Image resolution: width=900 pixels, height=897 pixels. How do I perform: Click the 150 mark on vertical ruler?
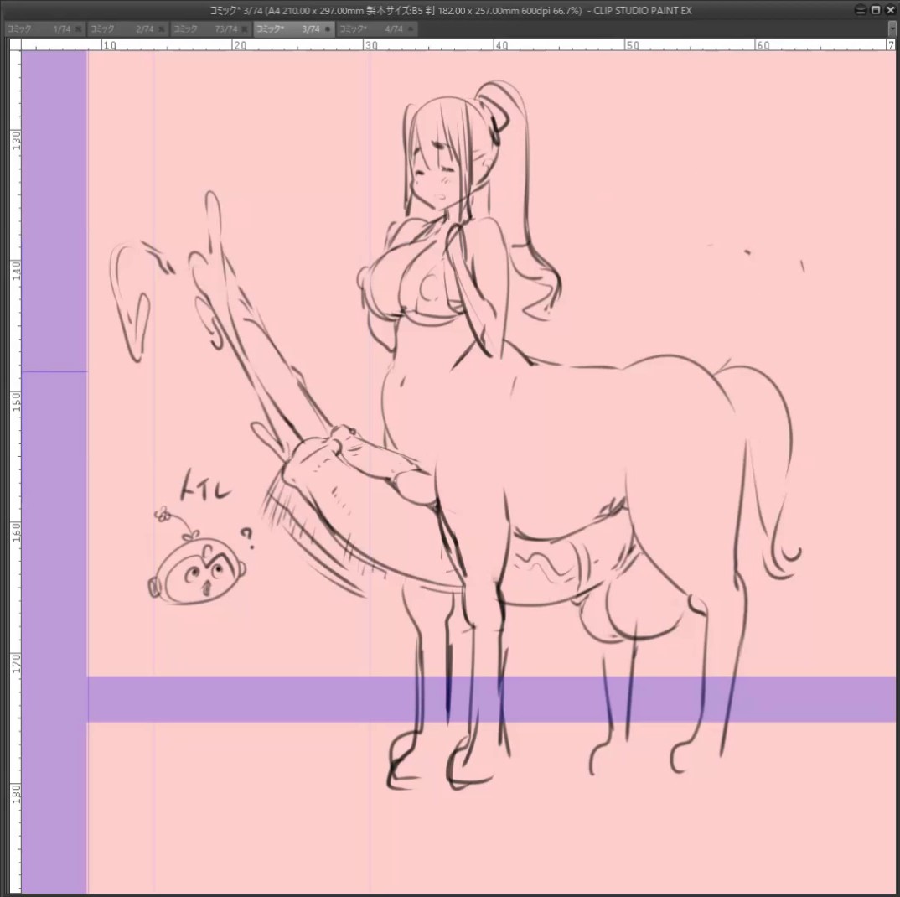pos(15,400)
